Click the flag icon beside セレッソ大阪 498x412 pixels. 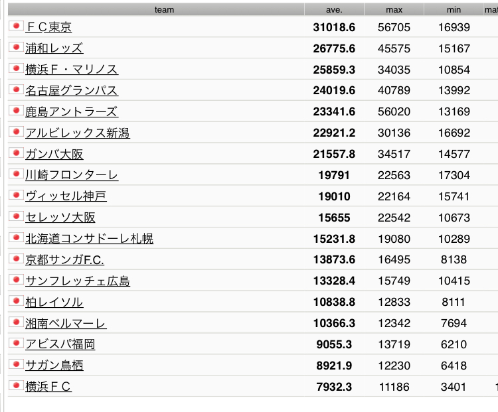point(16,217)
